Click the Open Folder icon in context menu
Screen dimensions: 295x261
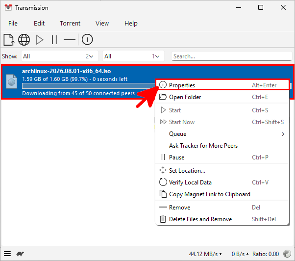[x=163, y=97]
